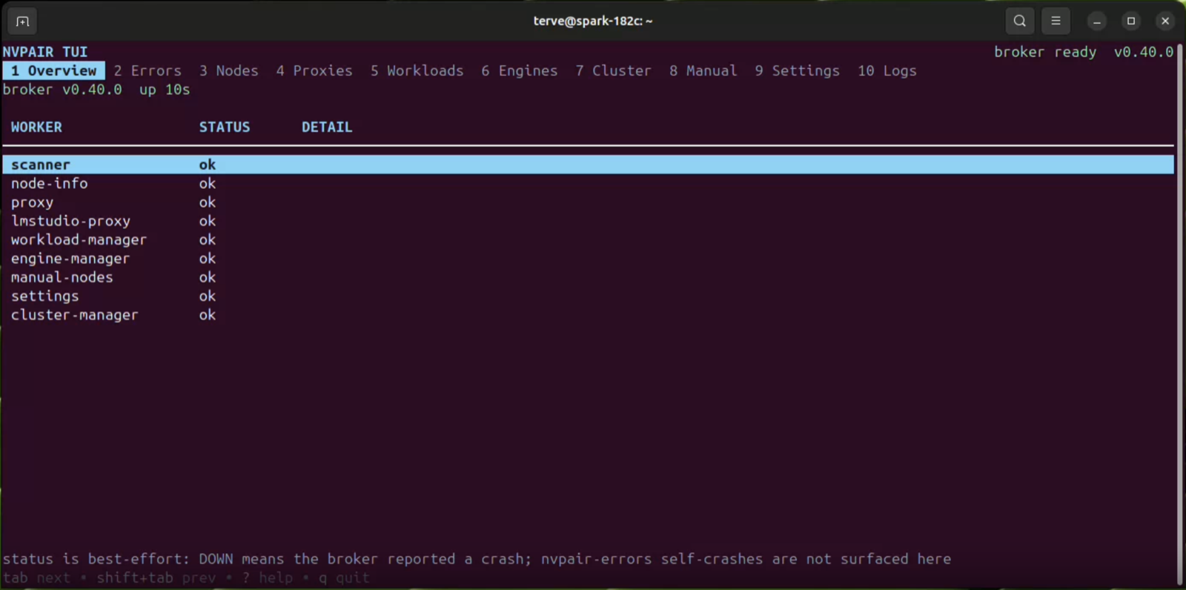Select the 1 Overview tab
This screenshot has height=590, width=1186.
coord(53,70)
